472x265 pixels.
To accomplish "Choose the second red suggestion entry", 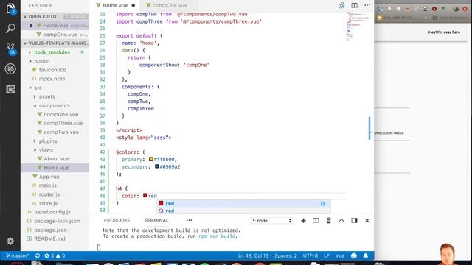I will (244, 211).
